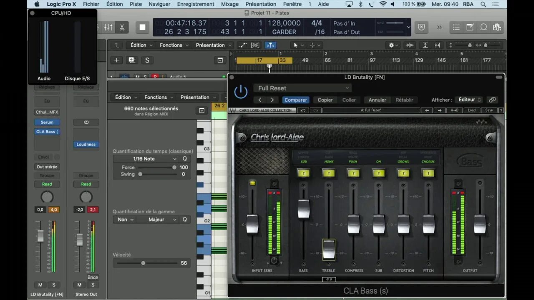Click Waves Save button
The image size is (534, 300).
[489, 110]
